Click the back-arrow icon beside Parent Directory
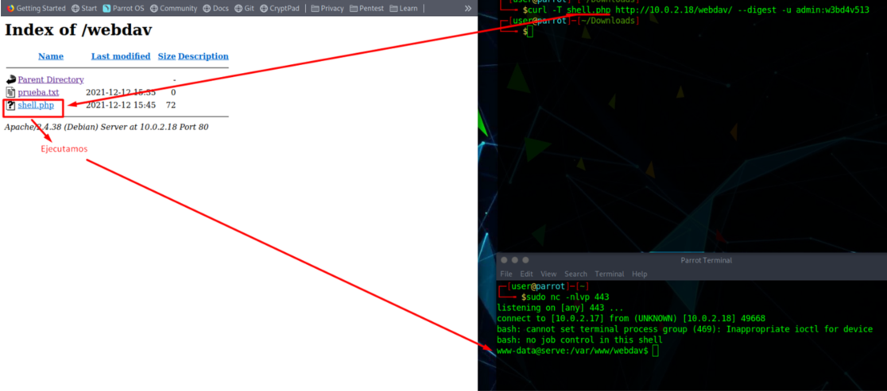887x391 pixels. [11, 79]
